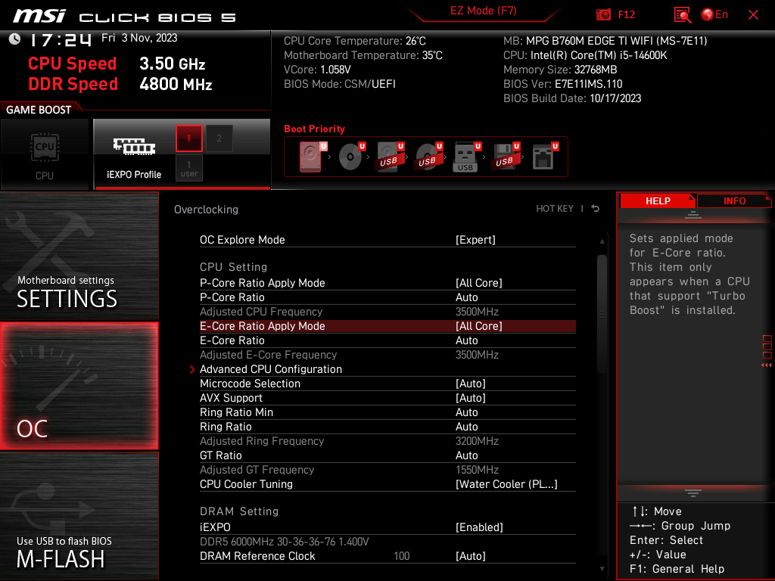Open E-Core Ratio Apply Mode dropdown
Viewport: 775px width, 581px height.
(x=479, y=326)
